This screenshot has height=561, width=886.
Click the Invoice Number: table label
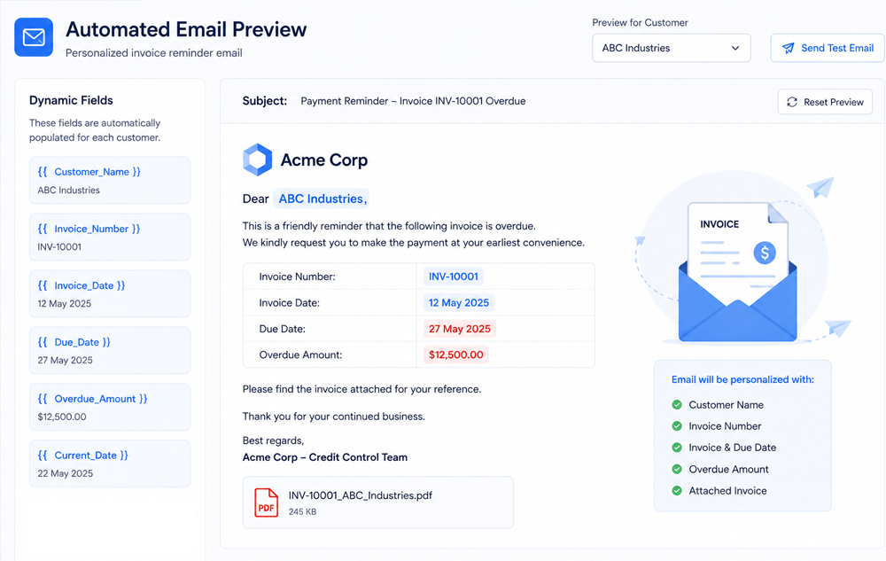297,277
